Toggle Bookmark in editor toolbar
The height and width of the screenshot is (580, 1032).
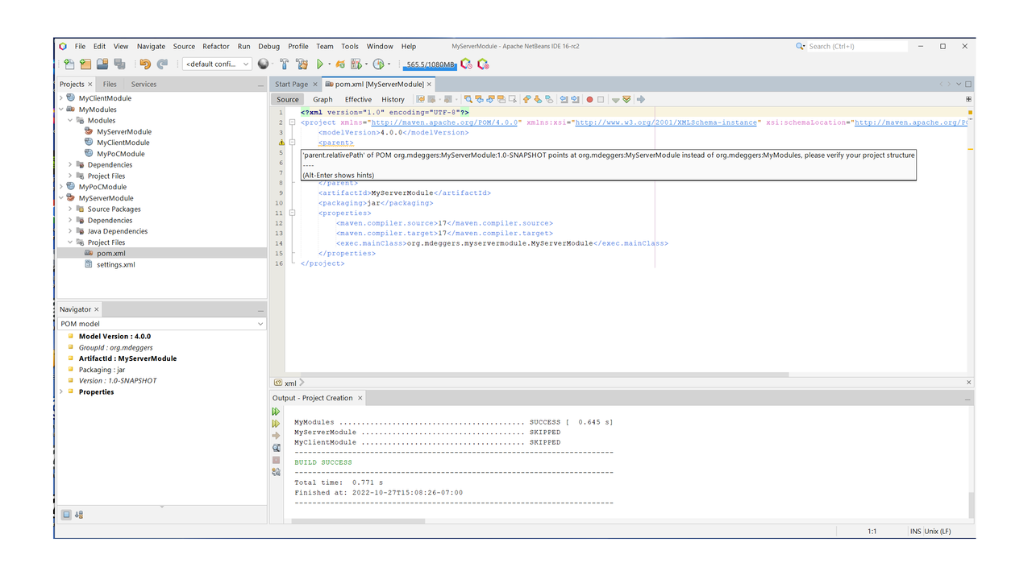[549, 99]
